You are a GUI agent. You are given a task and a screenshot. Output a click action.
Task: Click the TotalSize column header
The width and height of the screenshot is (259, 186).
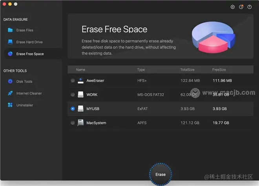187,70
